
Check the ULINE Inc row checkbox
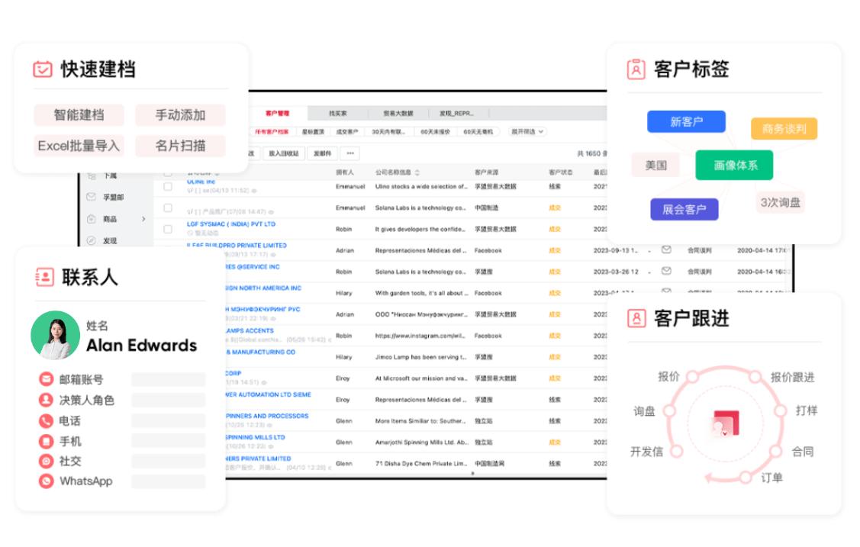(x=168, y=186)
